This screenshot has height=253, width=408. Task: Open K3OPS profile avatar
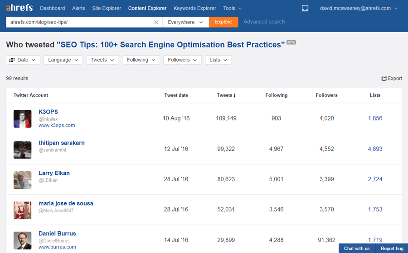[x=22, y=119]
